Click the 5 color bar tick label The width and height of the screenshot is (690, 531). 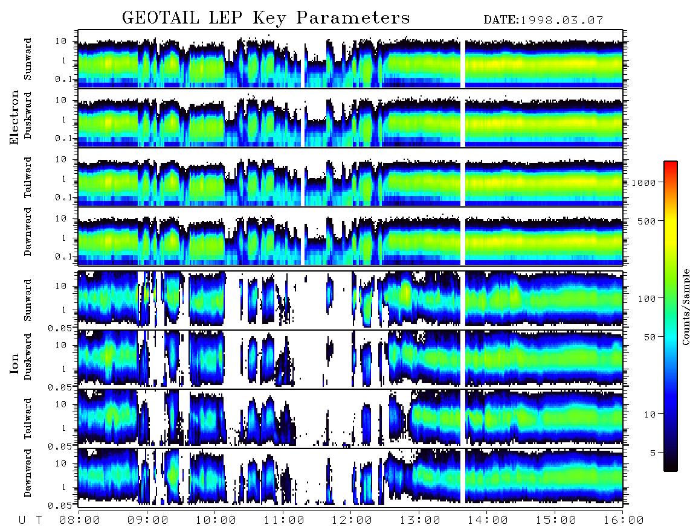tap(653, 453)
